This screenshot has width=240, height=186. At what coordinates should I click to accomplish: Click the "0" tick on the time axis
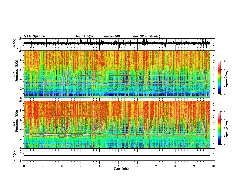24,166
